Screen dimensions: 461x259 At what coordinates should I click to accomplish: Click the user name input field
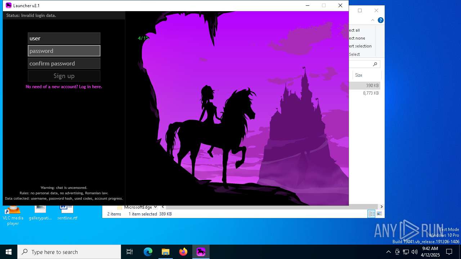click(x=64, y=38)
